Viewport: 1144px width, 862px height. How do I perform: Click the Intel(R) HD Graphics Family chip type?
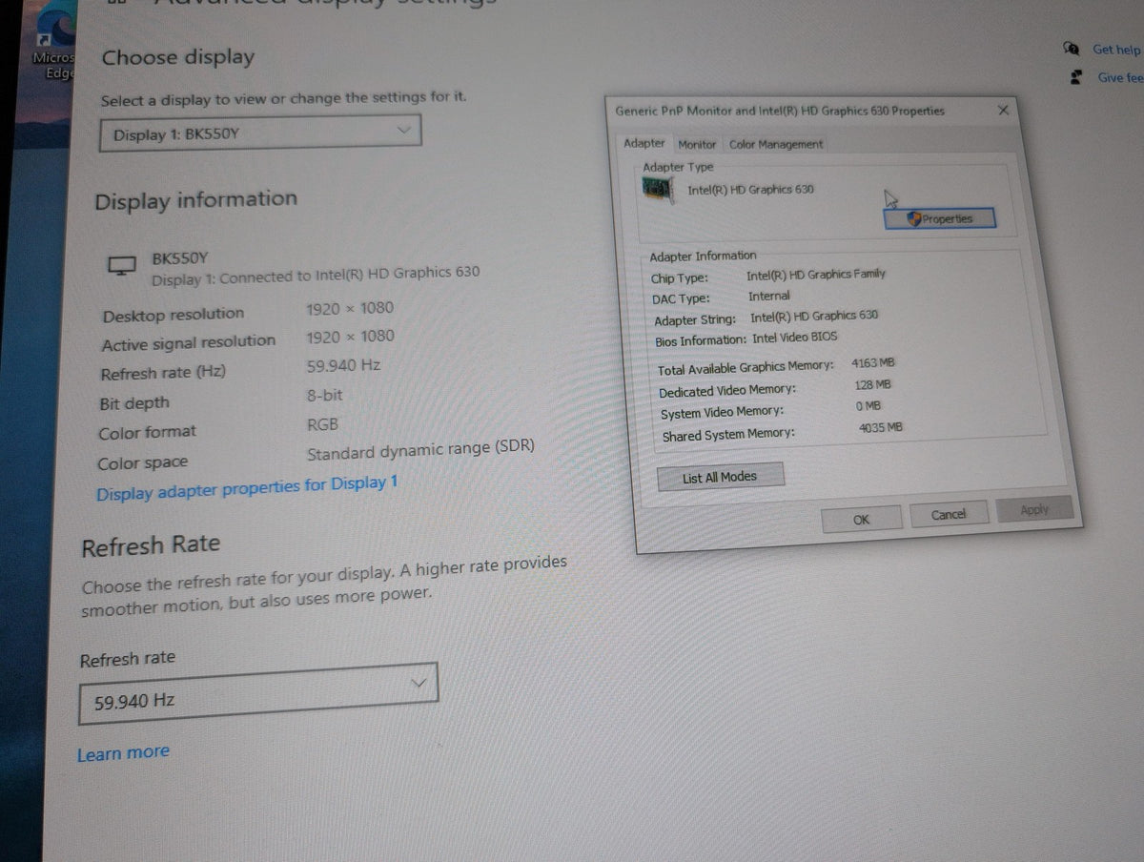[x=816, y=275]
